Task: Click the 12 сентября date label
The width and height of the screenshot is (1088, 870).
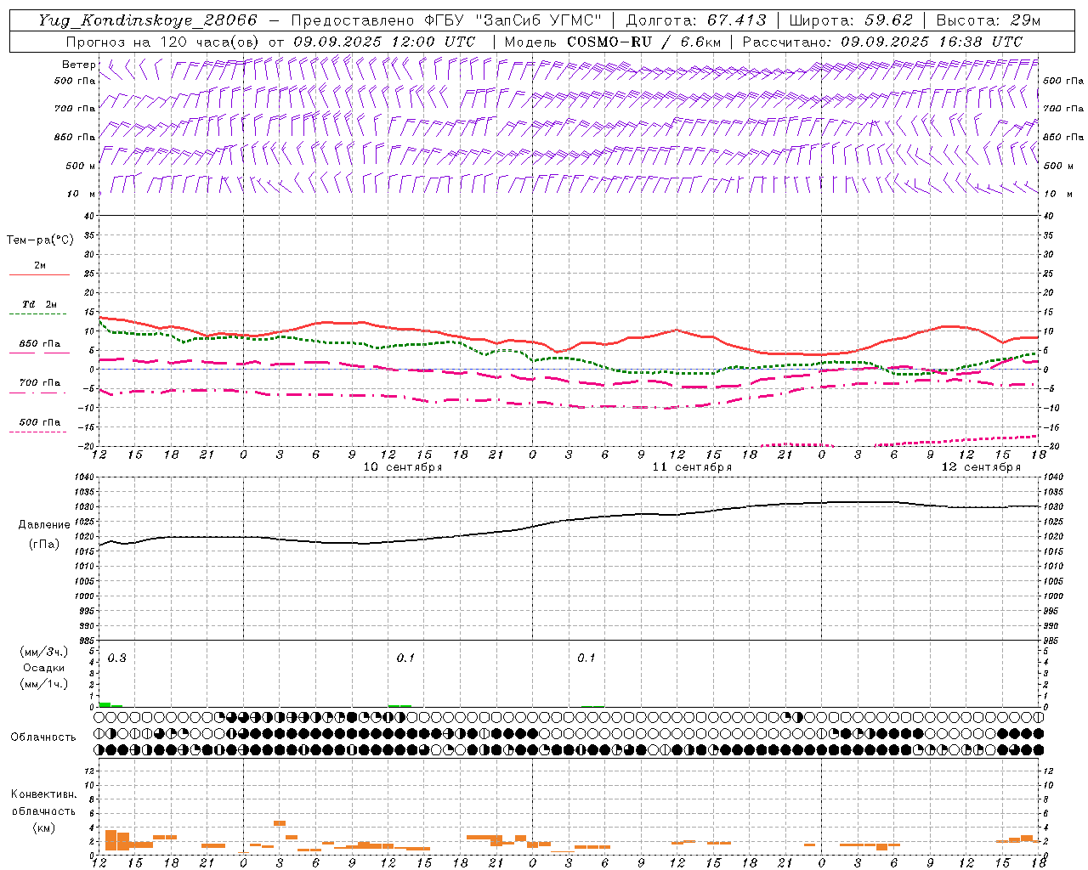Action: point(981,467)
